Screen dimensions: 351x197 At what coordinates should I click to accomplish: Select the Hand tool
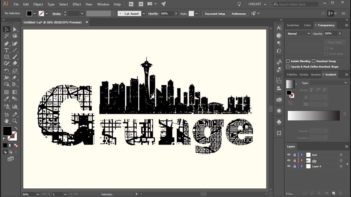(7, 121)
